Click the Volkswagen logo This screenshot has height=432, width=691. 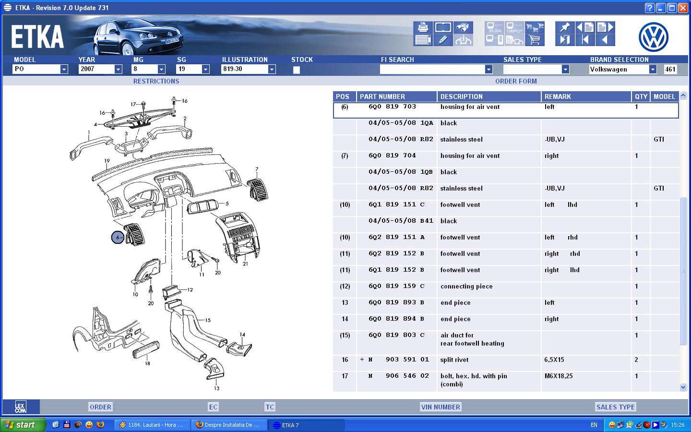(x=654, y=37)
